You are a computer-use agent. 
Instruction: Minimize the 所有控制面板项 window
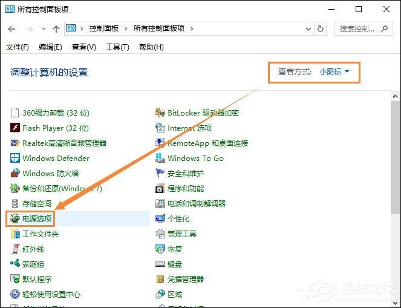331,9
